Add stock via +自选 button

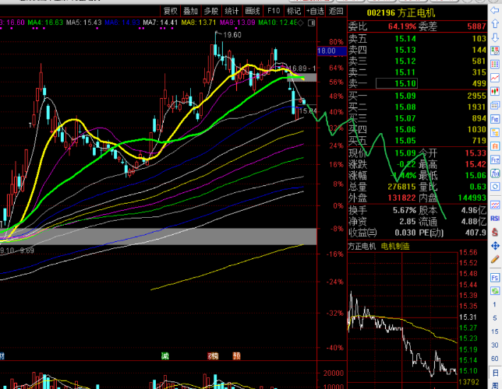click(x=315, y=11)
